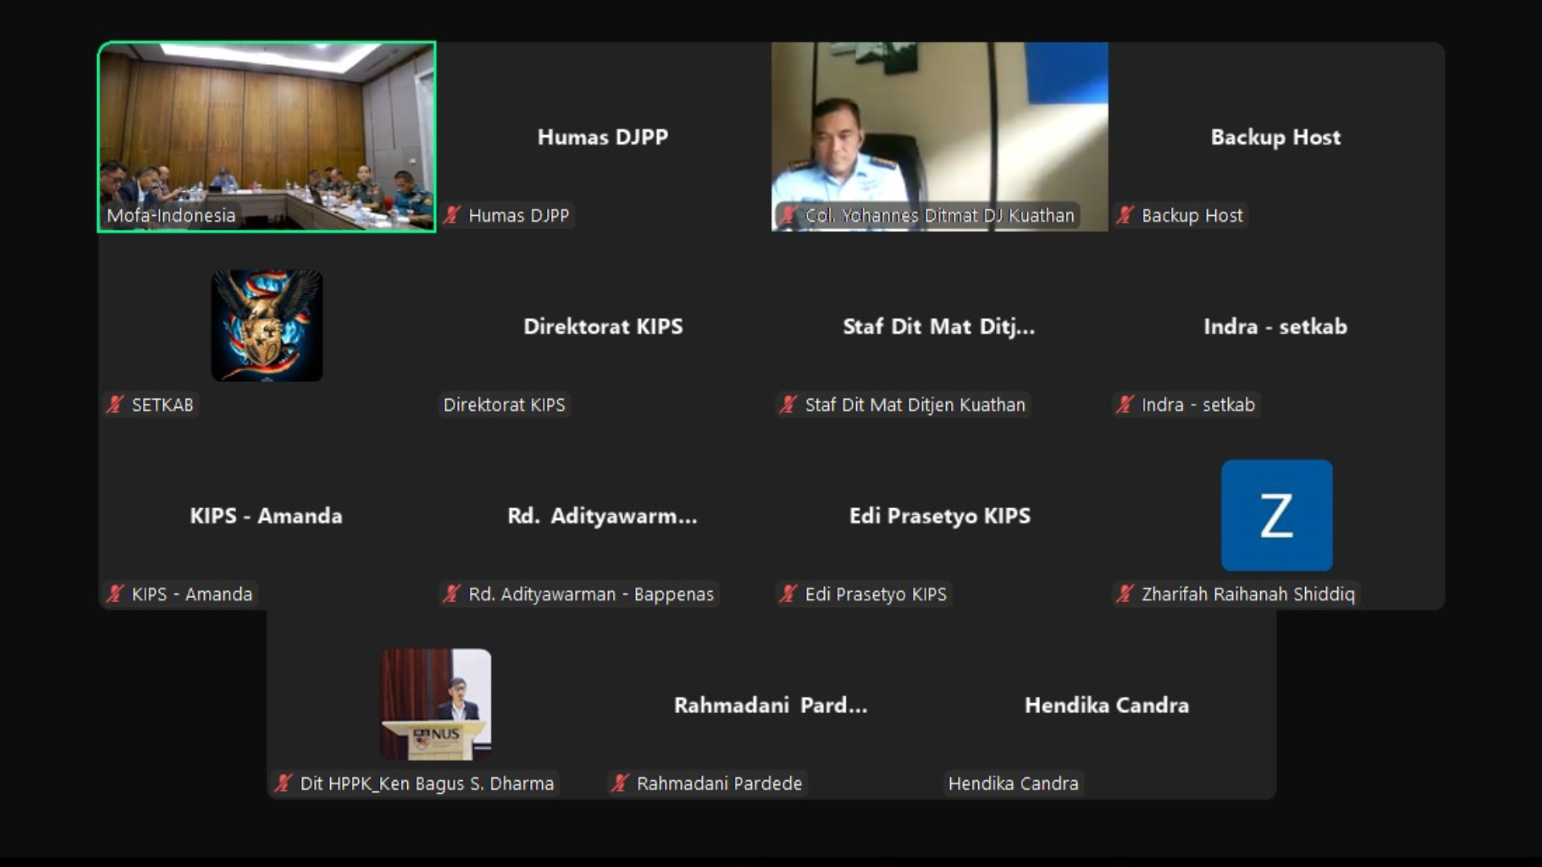
Task: Select the Direktorat KIPS participant tile
Action: [x=603, y=327]
